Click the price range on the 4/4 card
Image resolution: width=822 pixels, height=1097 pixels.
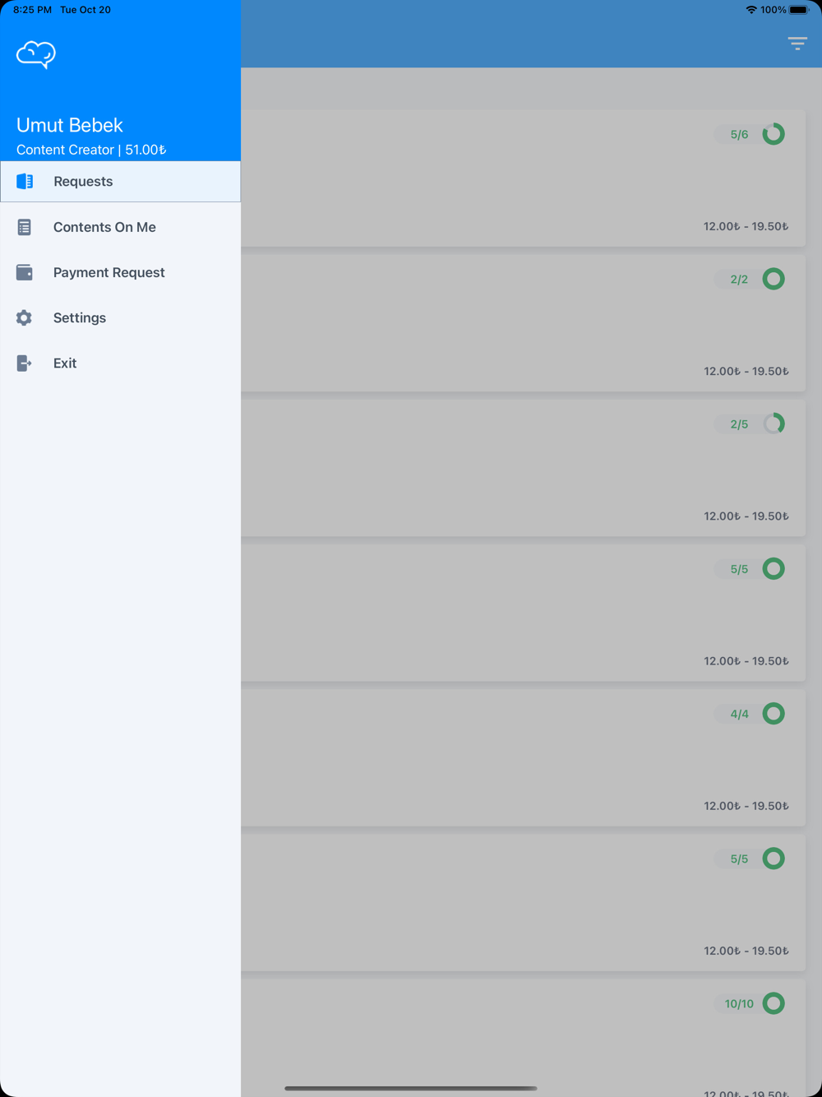coord(746,806)
